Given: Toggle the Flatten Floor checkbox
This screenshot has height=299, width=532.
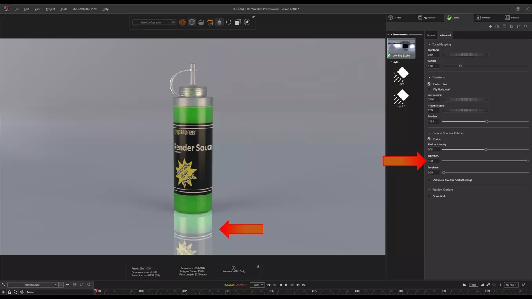Looking at the screenshot, I should click(x=429, y=84).
